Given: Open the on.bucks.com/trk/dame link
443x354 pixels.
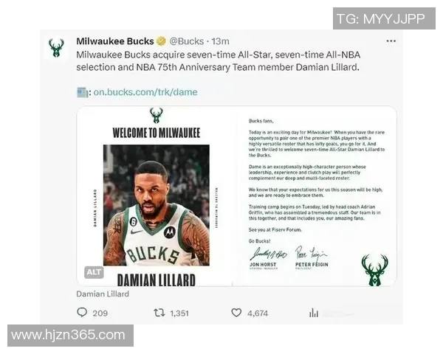Looking at the screenshot, I should point(145,92).
